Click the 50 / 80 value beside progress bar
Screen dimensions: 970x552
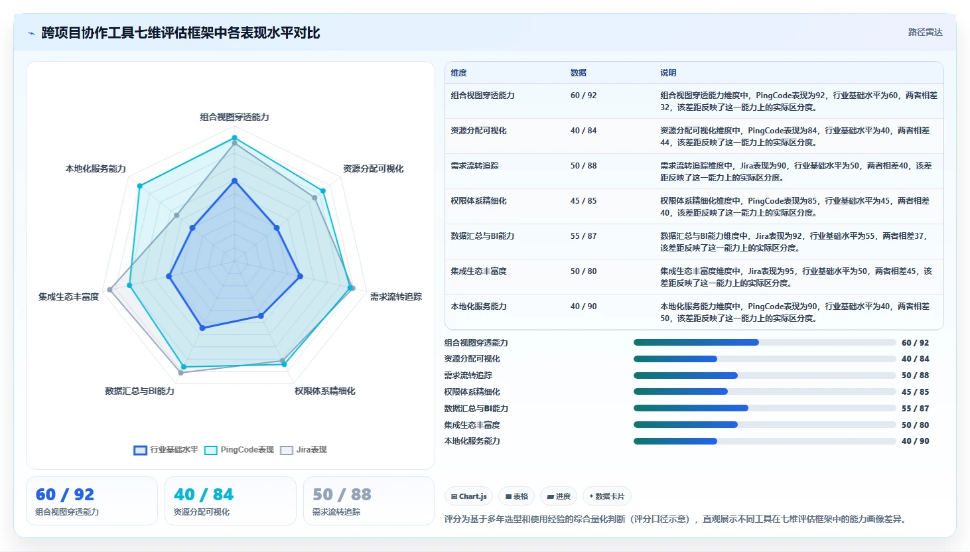point(915,425)
